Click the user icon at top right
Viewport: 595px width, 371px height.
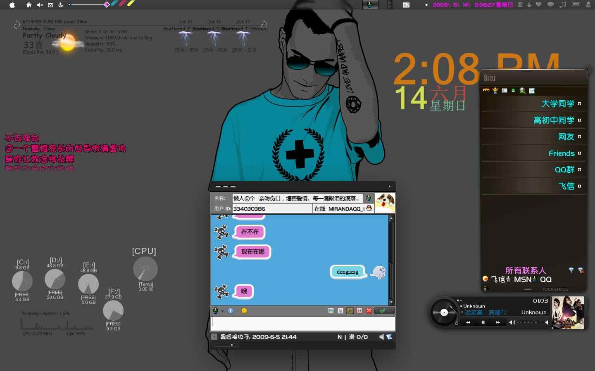(x=588, y=5)
